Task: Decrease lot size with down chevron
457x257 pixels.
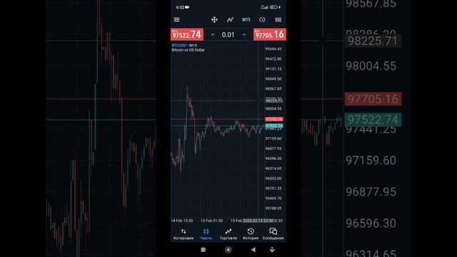Action: click(x=213, y=35)
